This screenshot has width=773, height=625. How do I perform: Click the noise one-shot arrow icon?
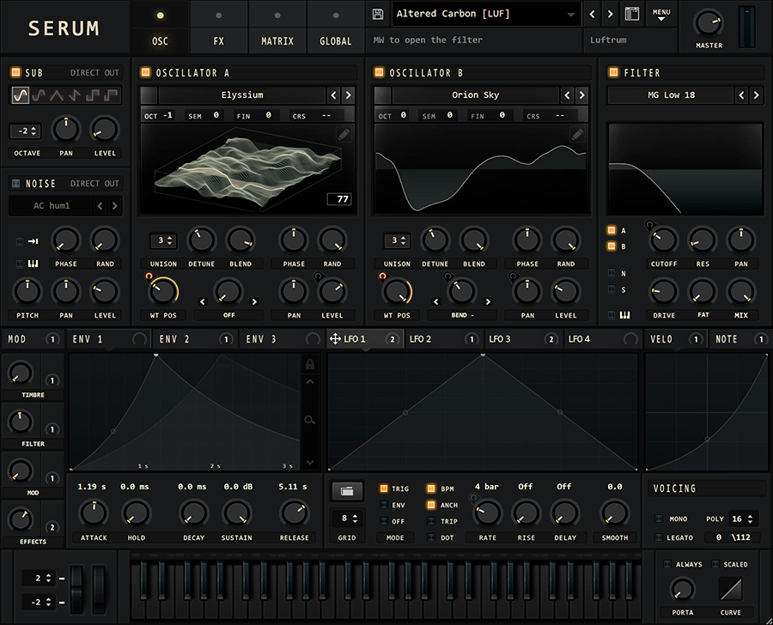(x=33, y=241)
